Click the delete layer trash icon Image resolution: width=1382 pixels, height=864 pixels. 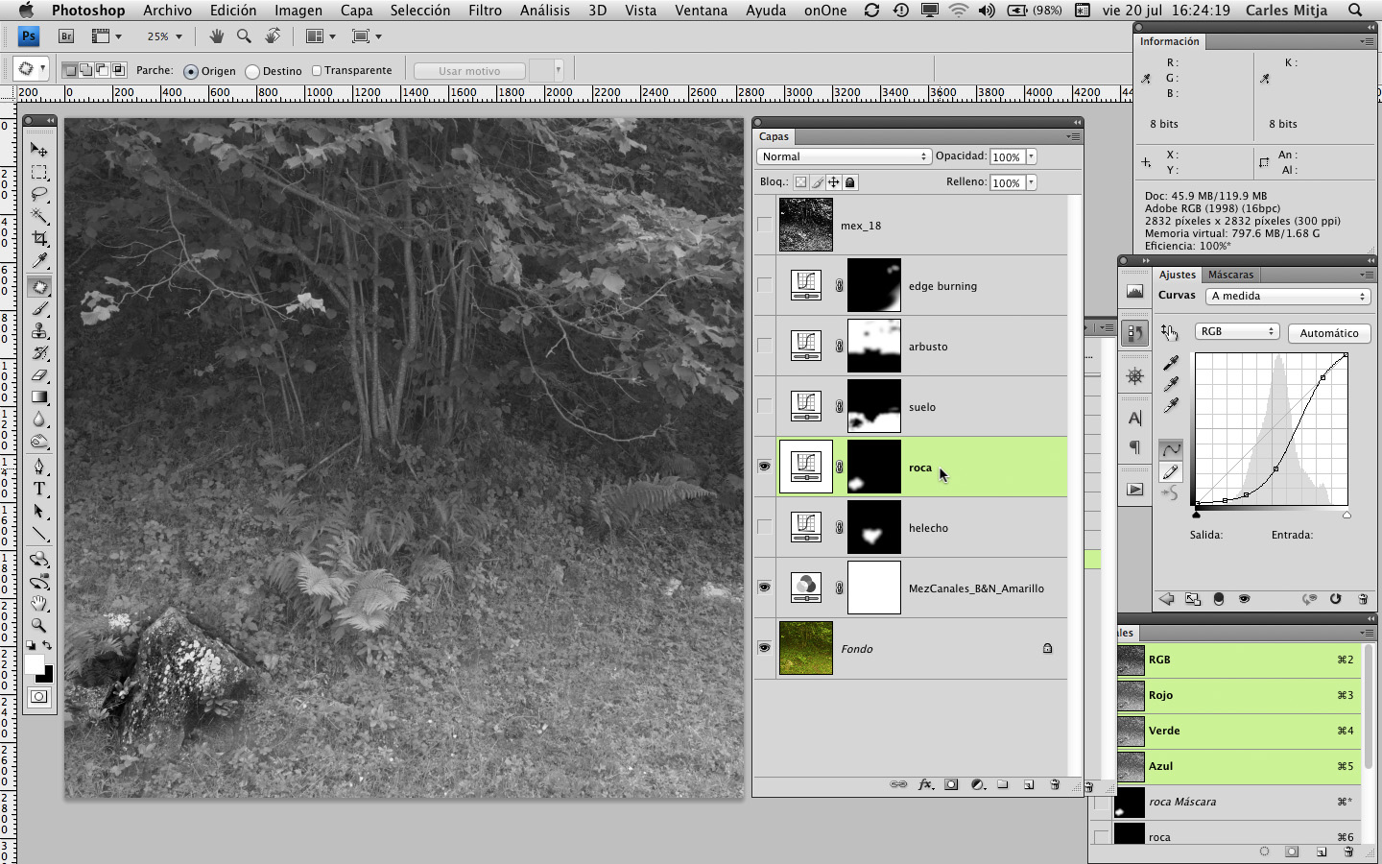tap(1055, 784)
